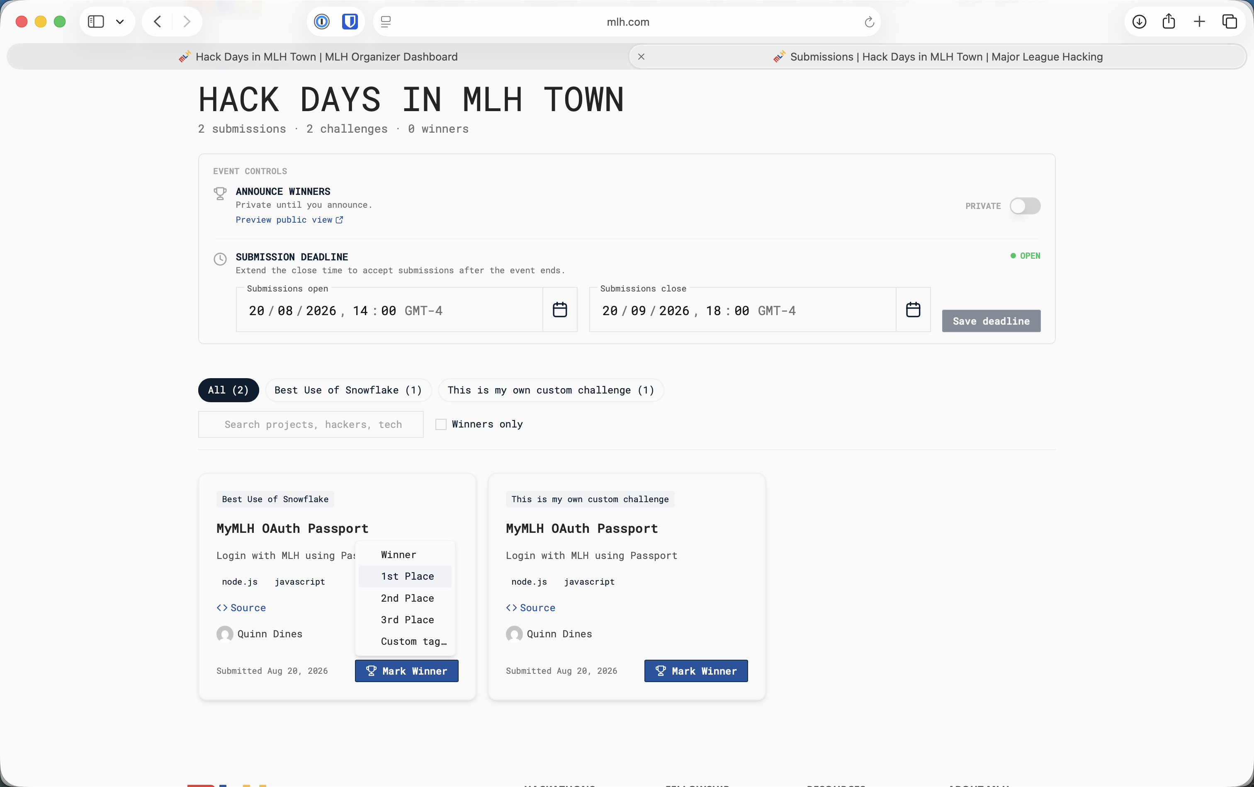Click Quinn Dines avatar on Snowflake card

point(225,634)
